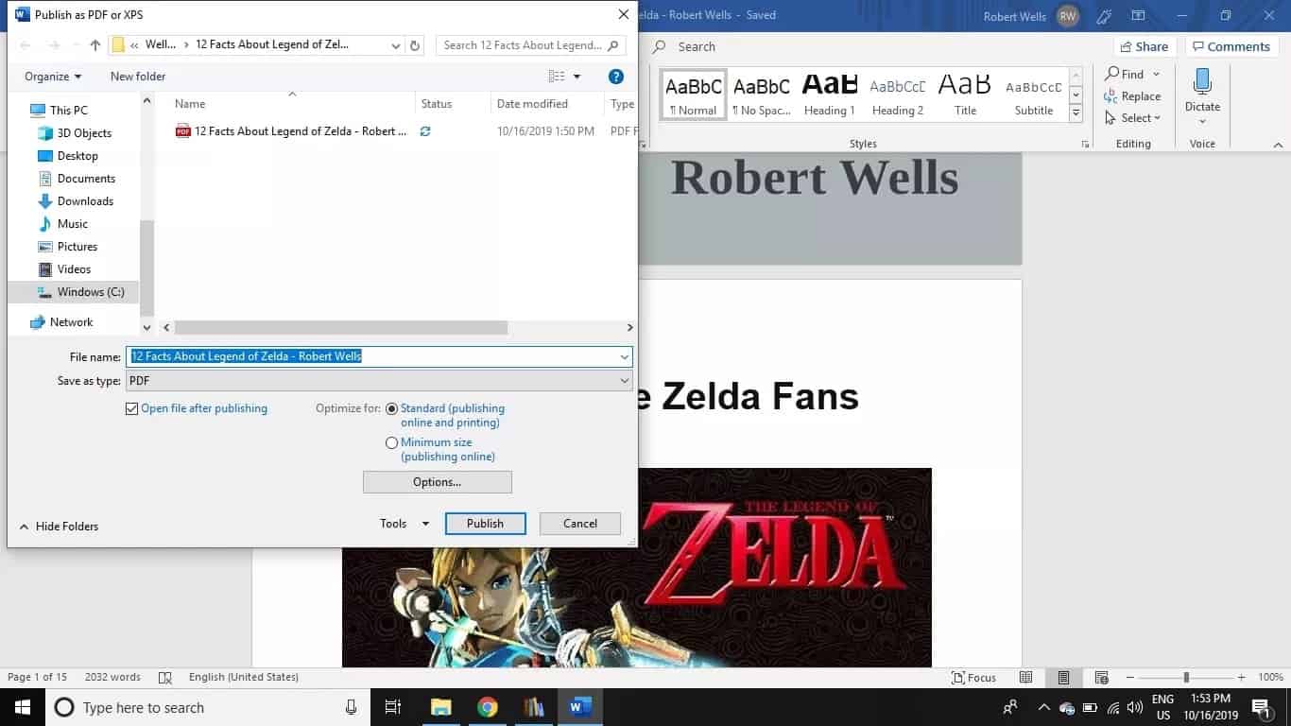Image resolution: width=1291 pixels, height=726 pixels.
Task: Collapse the dialog with Hide Folders
Action: point(59,527)
